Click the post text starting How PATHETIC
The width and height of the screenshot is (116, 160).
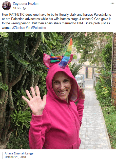(x=56, y=21)
